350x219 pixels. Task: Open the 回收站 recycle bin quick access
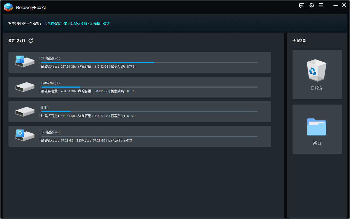[x=317, y=74]
